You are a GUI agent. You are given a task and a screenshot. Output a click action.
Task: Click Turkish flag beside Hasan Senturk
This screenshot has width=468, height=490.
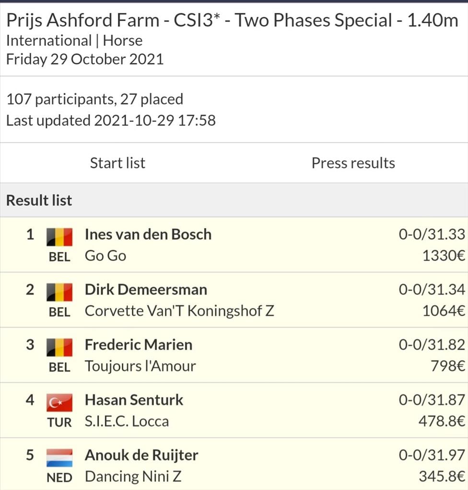click(x=59, y=402)
